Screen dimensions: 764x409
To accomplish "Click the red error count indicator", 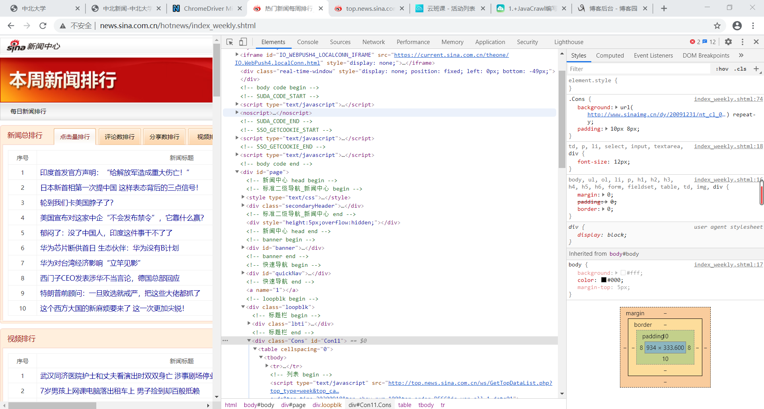I will (695, 42).
